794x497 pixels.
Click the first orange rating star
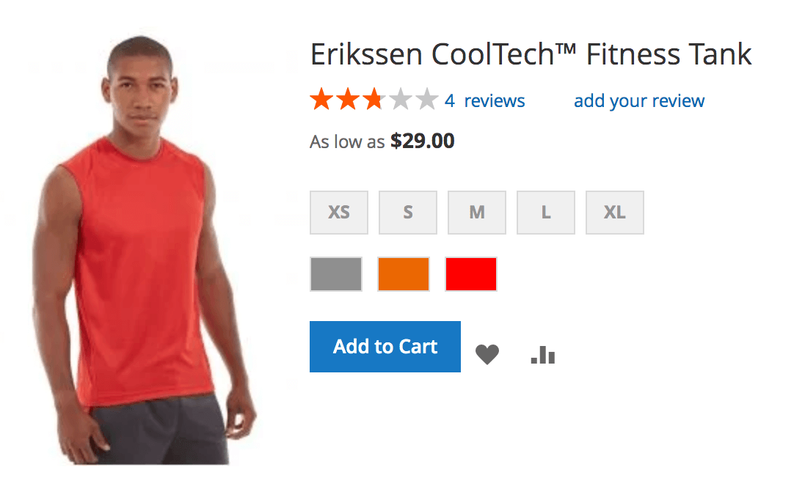tap(321, 100)
